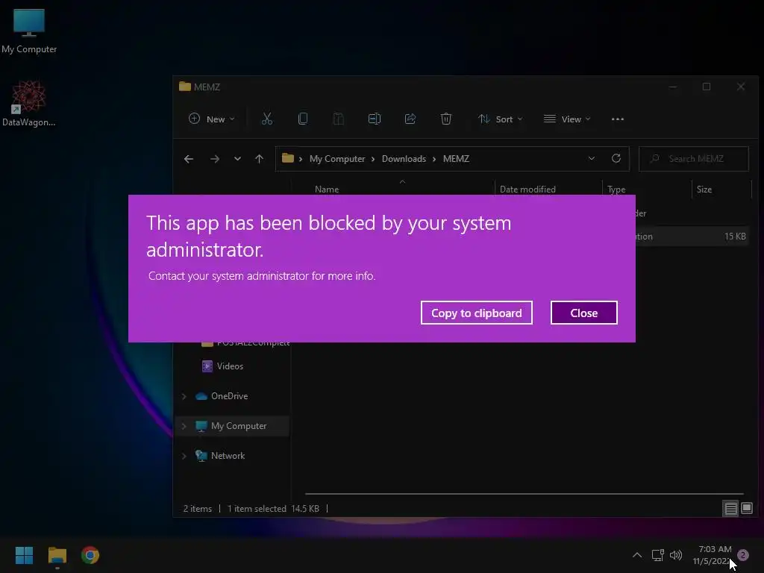Open the clock showing 7:03 AM
The height and width of the screenshot is (573, 764).
[713, 555]
